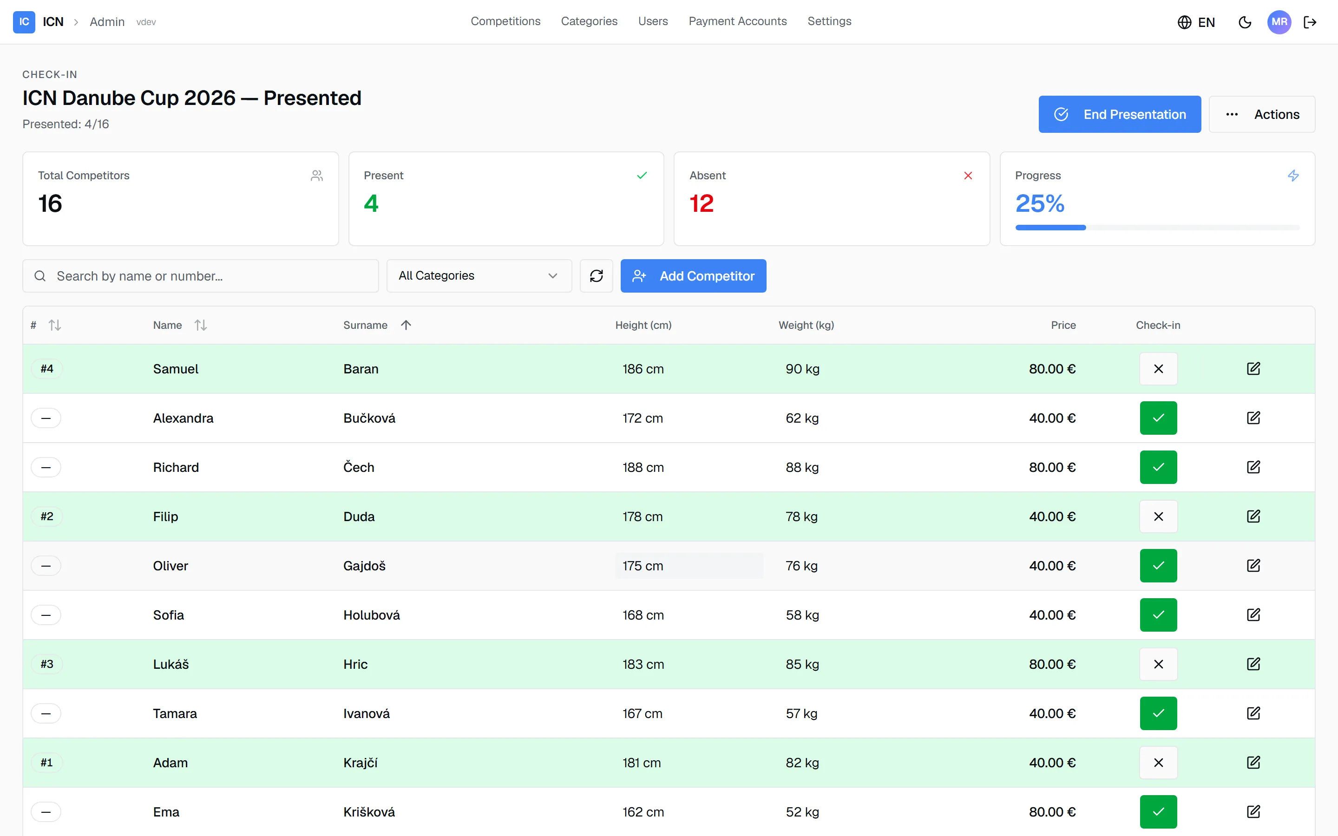Edit Oliver Gajdoš's entry

pos(1253,566)
